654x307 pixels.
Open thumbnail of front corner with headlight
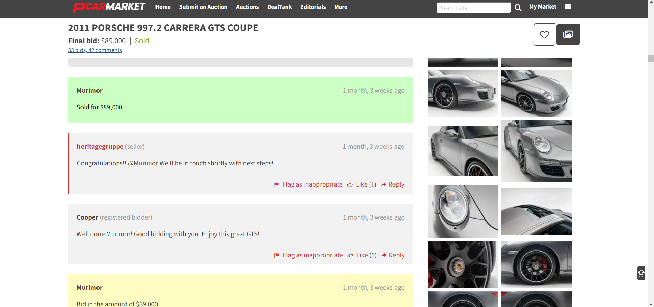point(536,151)
